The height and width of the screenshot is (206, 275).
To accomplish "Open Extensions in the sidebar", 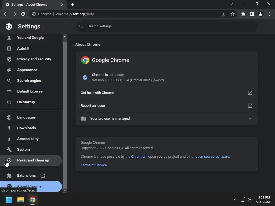I will click(31, 175).
